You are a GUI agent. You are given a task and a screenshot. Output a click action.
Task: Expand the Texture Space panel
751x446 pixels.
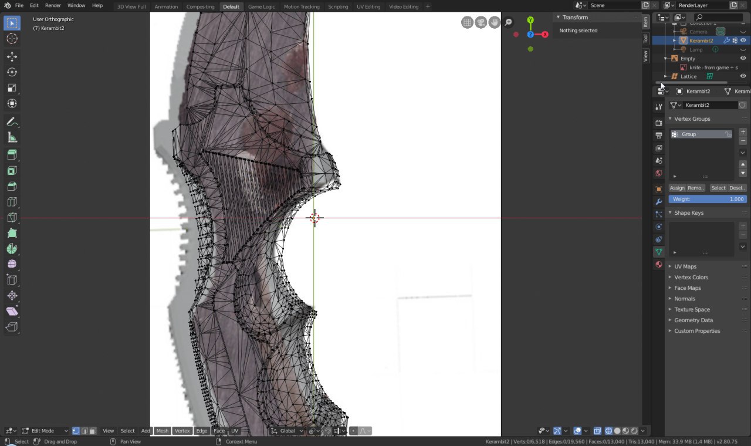pos(692,309)
